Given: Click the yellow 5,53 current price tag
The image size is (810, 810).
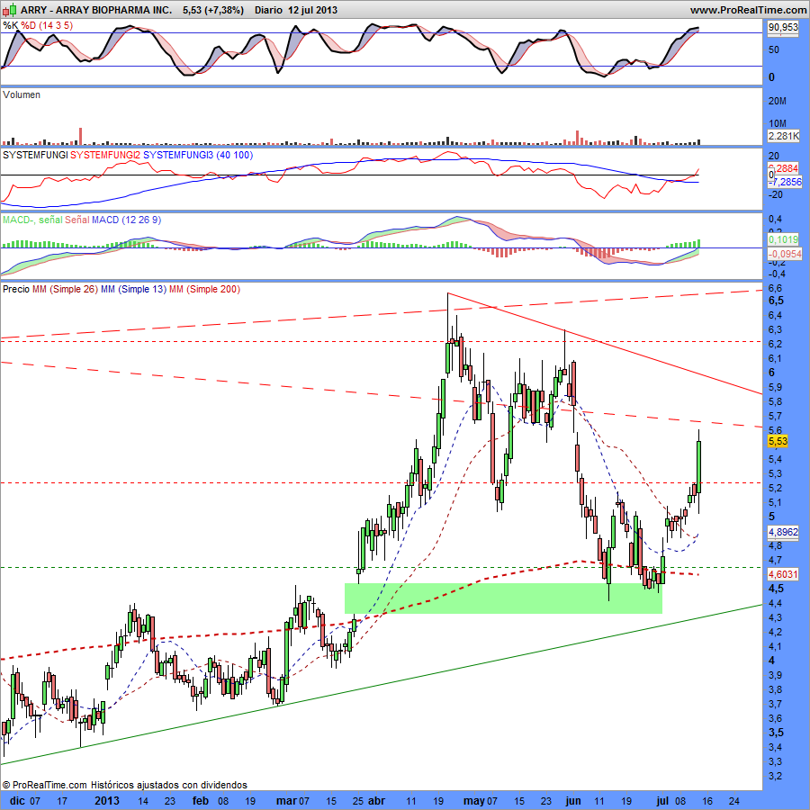Looking at the screenshot, I should pyautogui.click(x=778, y=441).
